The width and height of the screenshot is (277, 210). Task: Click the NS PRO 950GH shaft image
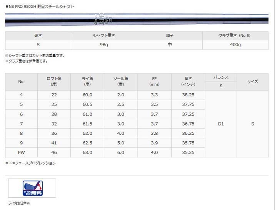point(137,20)
